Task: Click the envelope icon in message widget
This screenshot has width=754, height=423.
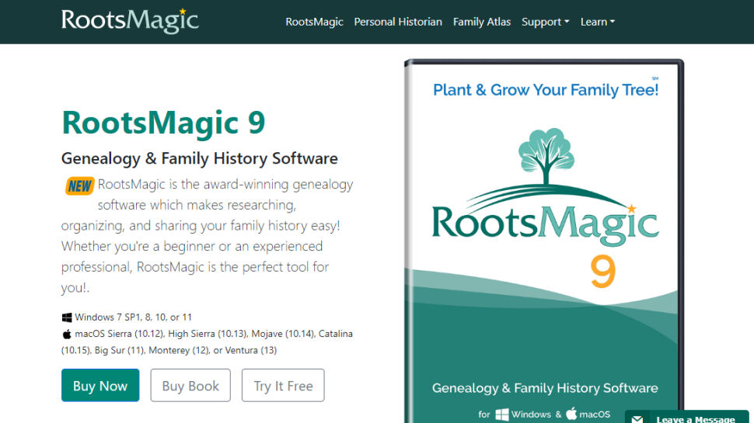Action: pyautogui.click(x=637, y=418)
